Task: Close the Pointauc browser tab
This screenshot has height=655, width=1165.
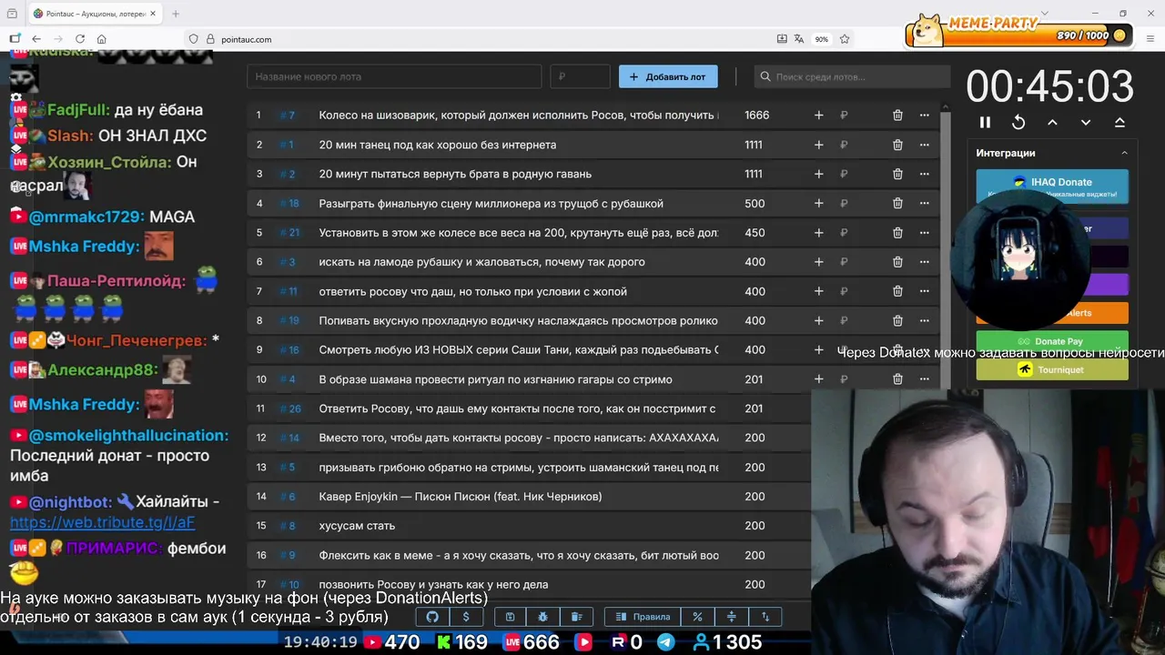Action: coord(152,14)
